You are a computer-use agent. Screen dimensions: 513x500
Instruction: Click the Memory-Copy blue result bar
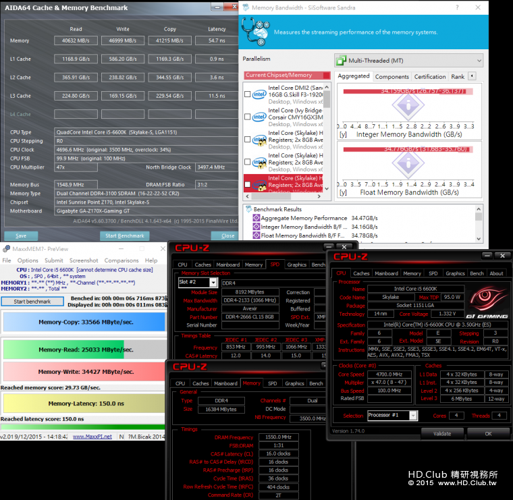[84, 322]
